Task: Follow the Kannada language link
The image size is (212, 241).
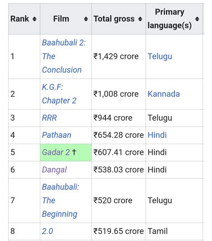Action: (x=164, y=94)
